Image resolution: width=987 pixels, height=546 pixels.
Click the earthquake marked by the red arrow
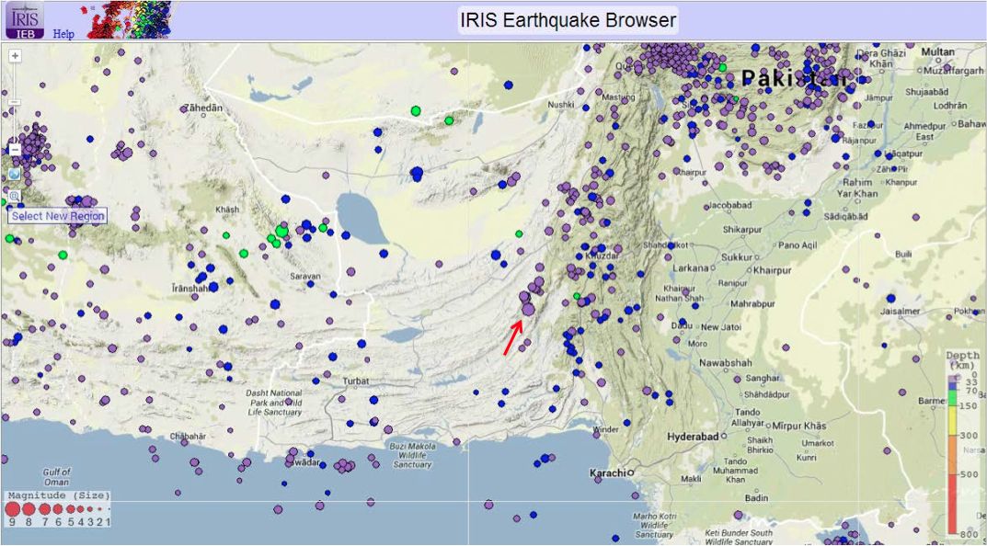click(527, 310)
